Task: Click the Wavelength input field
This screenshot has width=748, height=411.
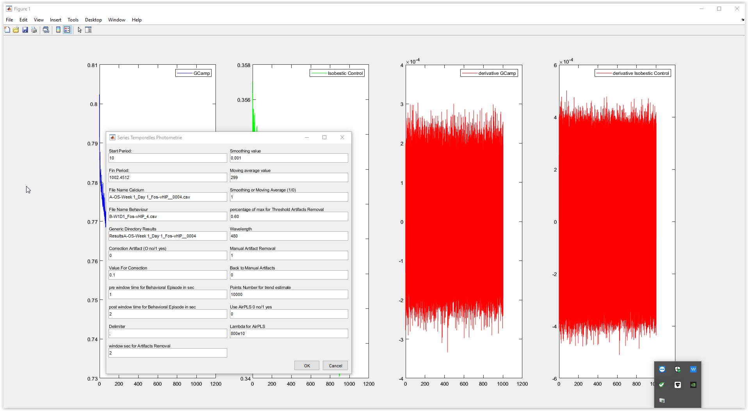Action: pyautogui.click(x=289, y=236)
